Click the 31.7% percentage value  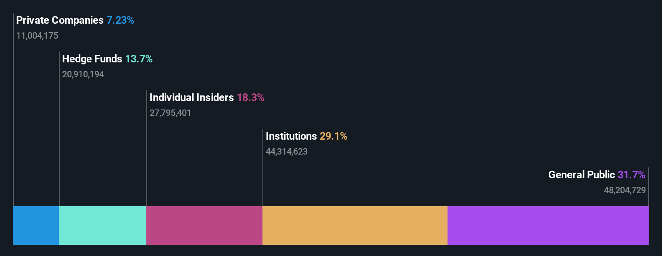[631, 175]
